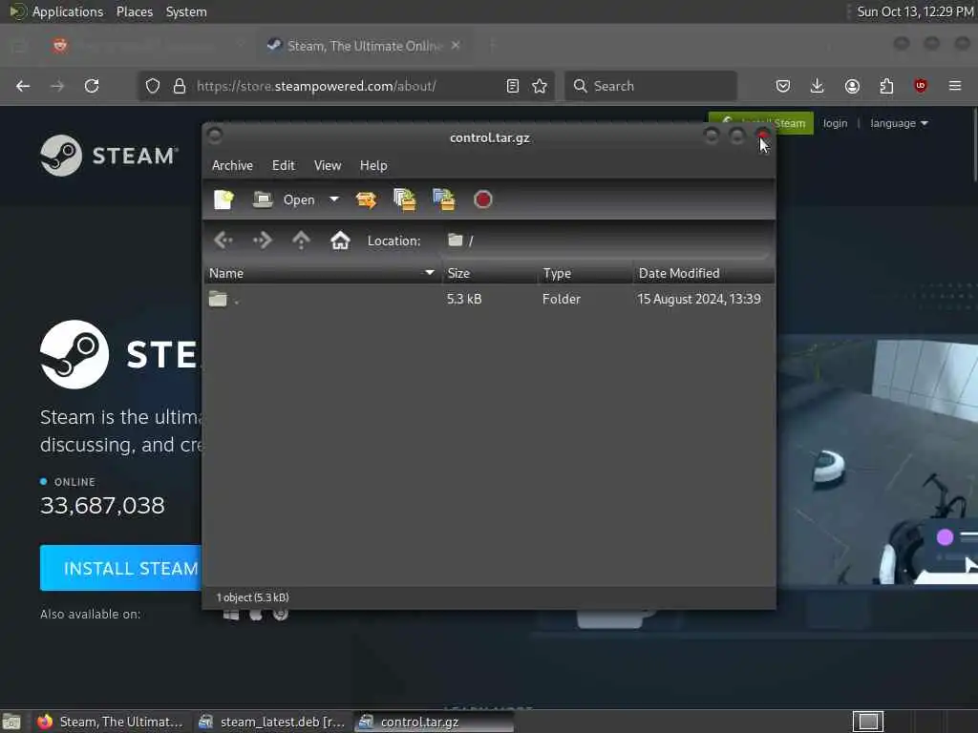Viewport: 978px width, 733px height.
Task: Go back to previous archive location
Action: pyautogui.click(x=223, y=240)
